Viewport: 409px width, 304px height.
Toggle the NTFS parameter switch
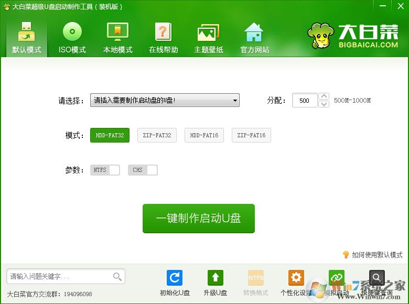coord(105,170)
